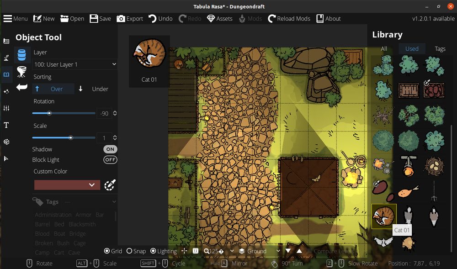Switch Library to the All tab
Image resolution: width=457 pixels, height=269 pixels.
pos(384,48)
